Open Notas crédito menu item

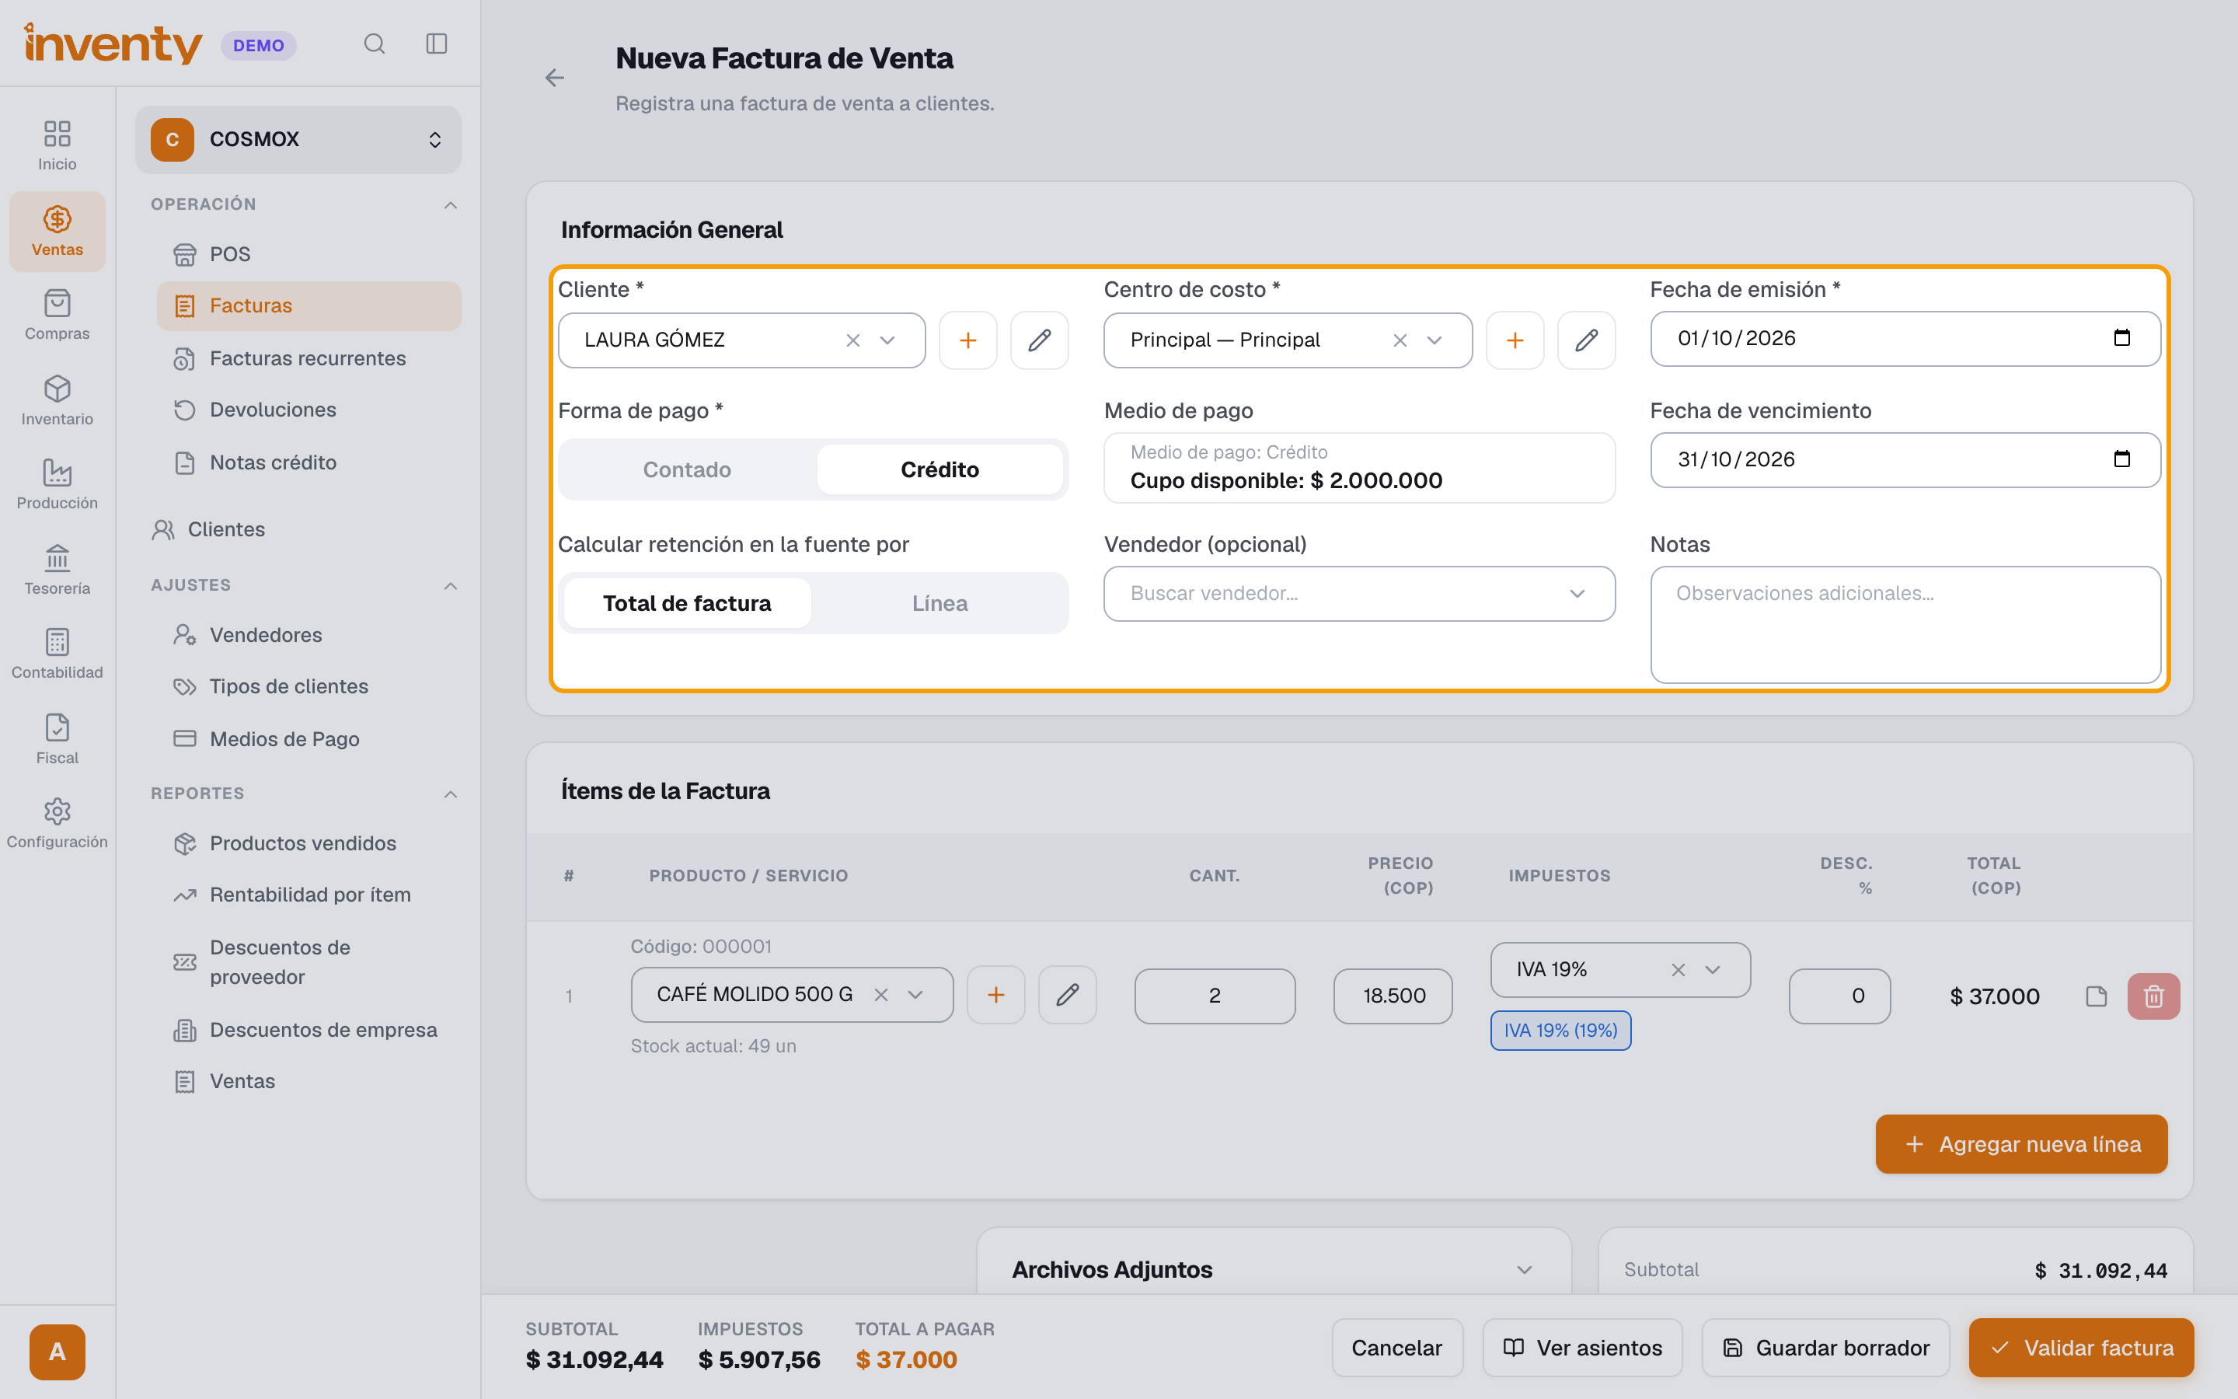pos(309,462)
